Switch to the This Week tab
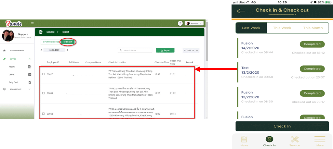Screen dimensions: 333x149 click(282, 28)
